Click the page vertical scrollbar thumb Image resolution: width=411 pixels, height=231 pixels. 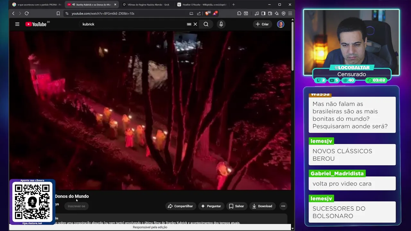point(293,46)
